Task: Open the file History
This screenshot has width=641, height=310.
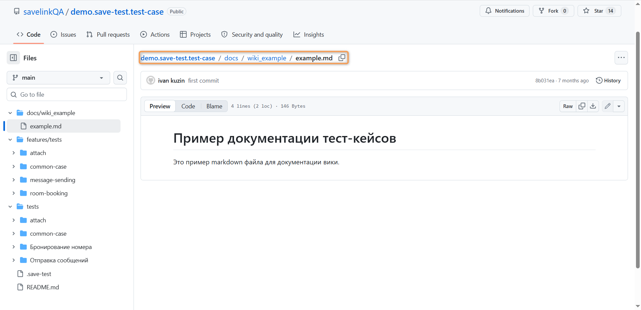Action: click(x=608, y=80)
